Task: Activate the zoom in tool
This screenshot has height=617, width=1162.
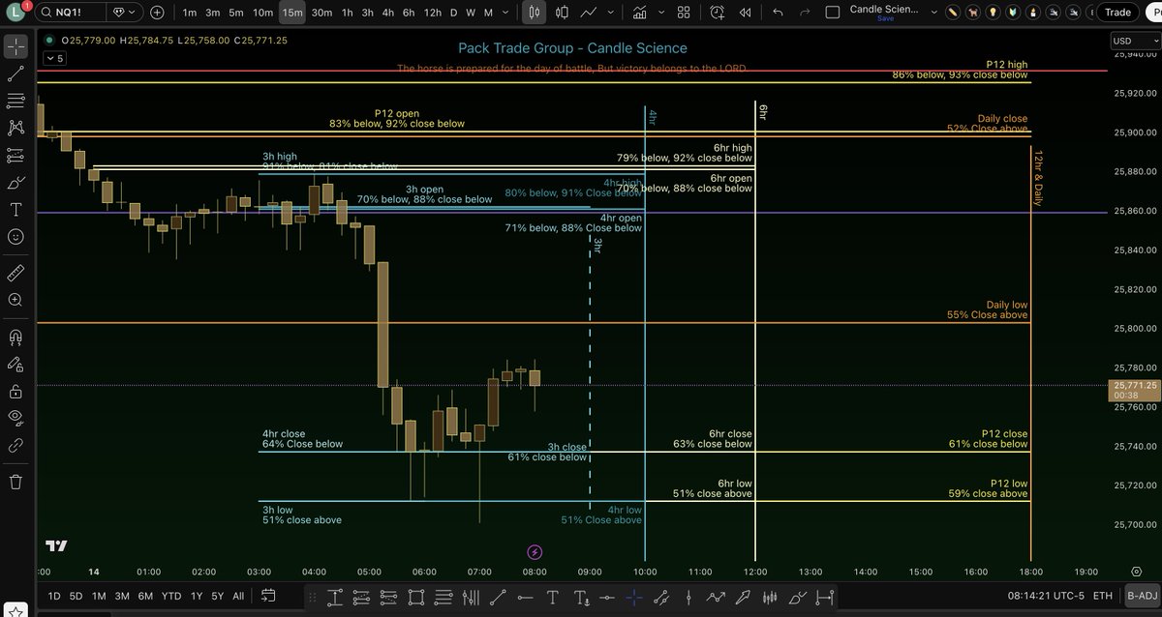Action: click(x=15, y=300)
